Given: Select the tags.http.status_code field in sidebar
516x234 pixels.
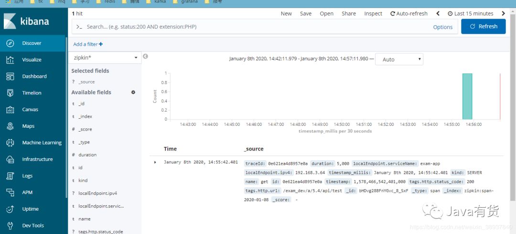Looking at the screenshot, I should pyautogui.click(x=101, y=231).
